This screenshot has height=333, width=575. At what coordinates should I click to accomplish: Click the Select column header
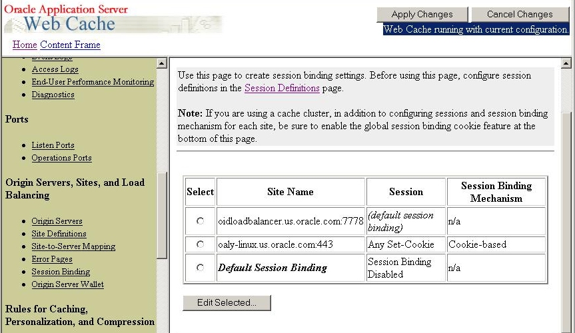(201, 192)
